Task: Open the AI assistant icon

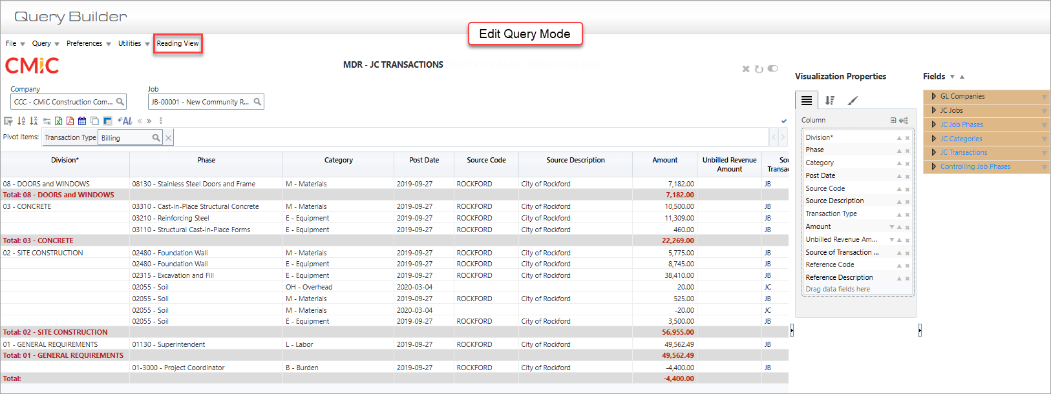Action: click(x=125, y=121)
